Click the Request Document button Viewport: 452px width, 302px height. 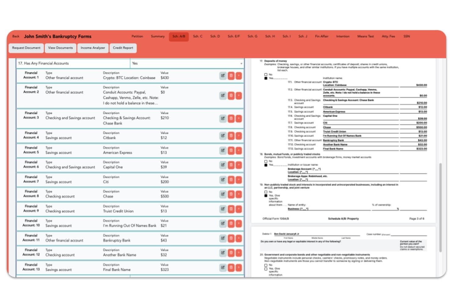pos(26,48)
